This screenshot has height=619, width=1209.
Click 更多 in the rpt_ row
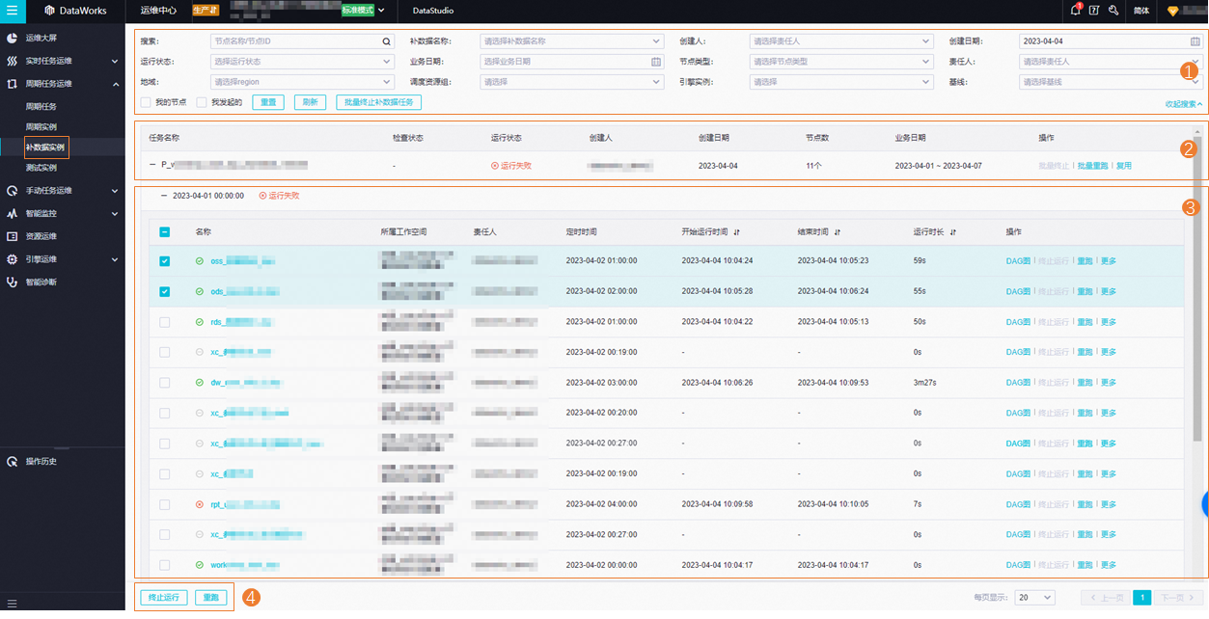point(1108,504)
